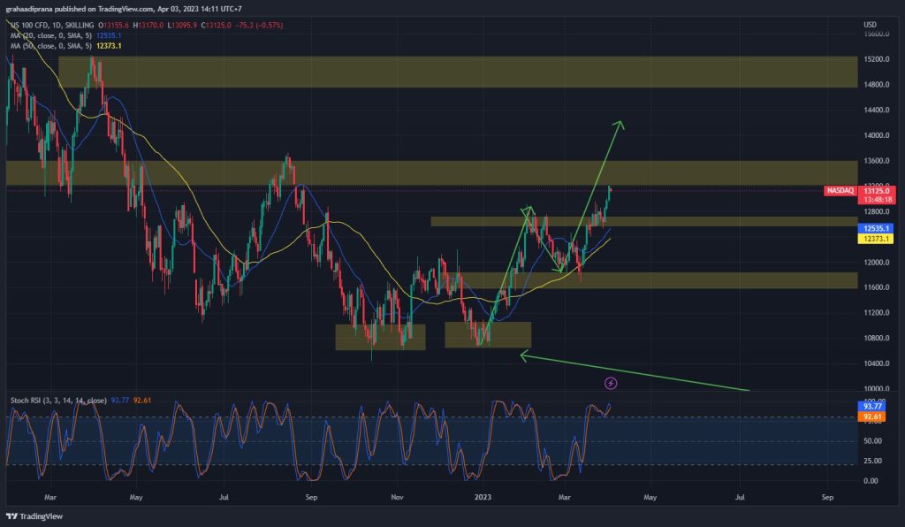Screen dimensions: 905x527
Task: Select the 'US 100 CFD, 1D, SKILLING' symbol legend
Action: pyautogui.click(x=52, y=26)
